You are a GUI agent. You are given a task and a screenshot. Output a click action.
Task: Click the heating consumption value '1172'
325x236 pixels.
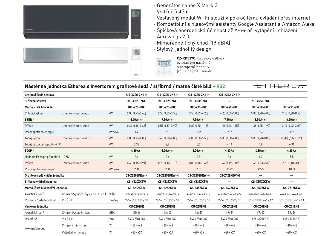click(230, 169)
